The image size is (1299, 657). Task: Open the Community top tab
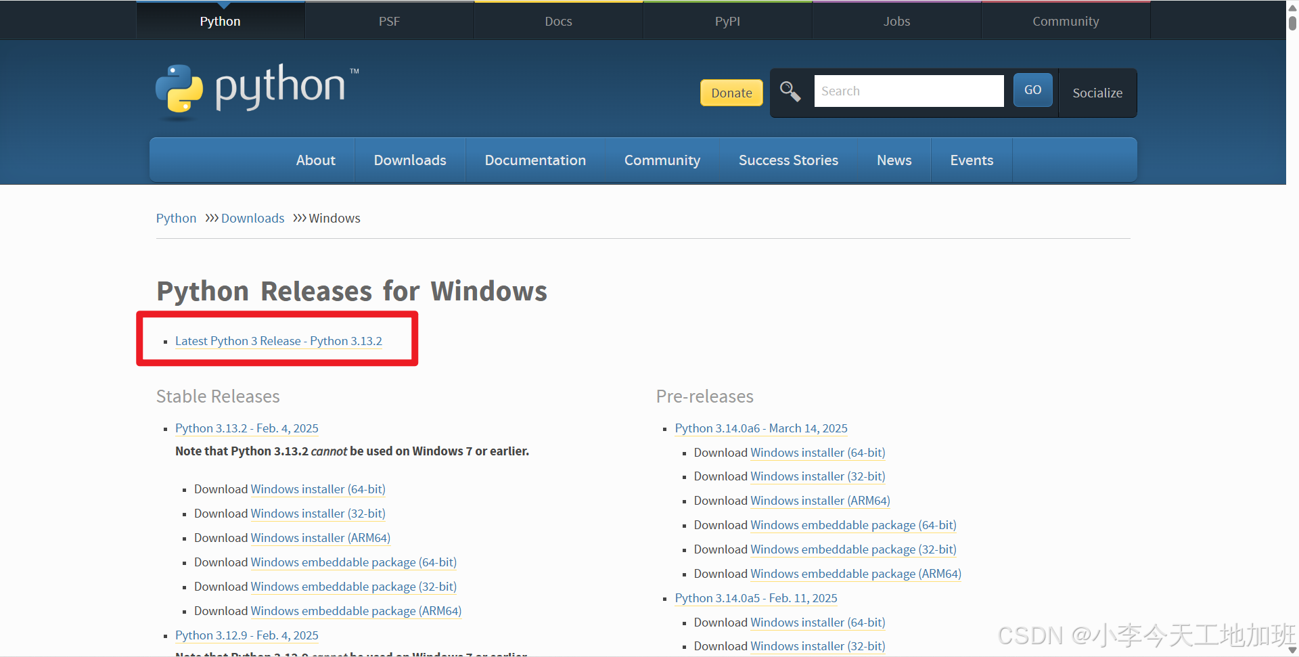(1066, 21)
